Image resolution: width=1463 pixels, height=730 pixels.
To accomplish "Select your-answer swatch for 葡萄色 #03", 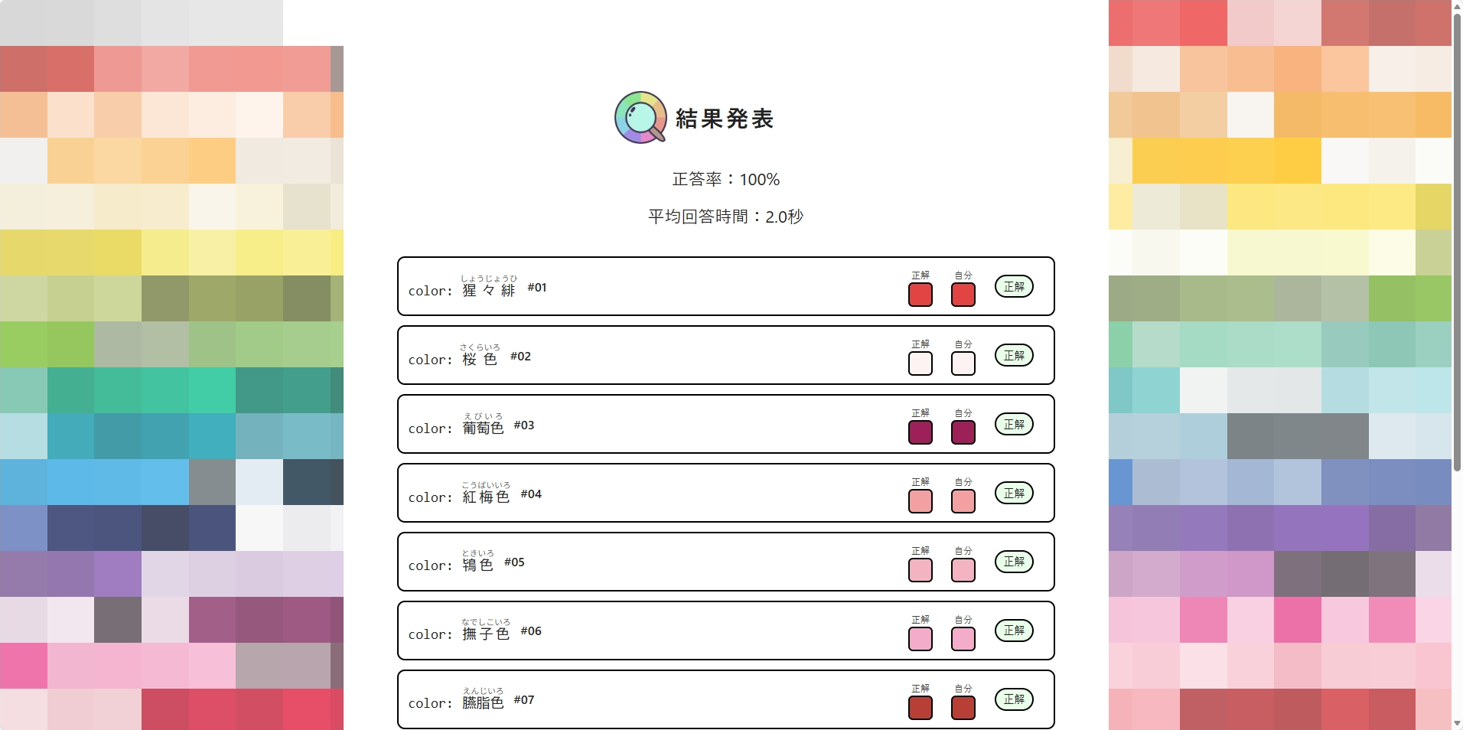I will point(963,432).
